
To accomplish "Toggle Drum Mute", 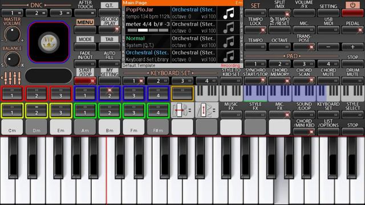I will coord(352,81).
